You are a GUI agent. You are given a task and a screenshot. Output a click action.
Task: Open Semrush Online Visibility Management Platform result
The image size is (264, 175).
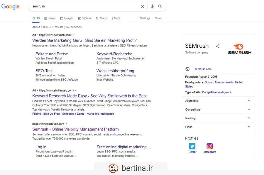pos(75,129)
